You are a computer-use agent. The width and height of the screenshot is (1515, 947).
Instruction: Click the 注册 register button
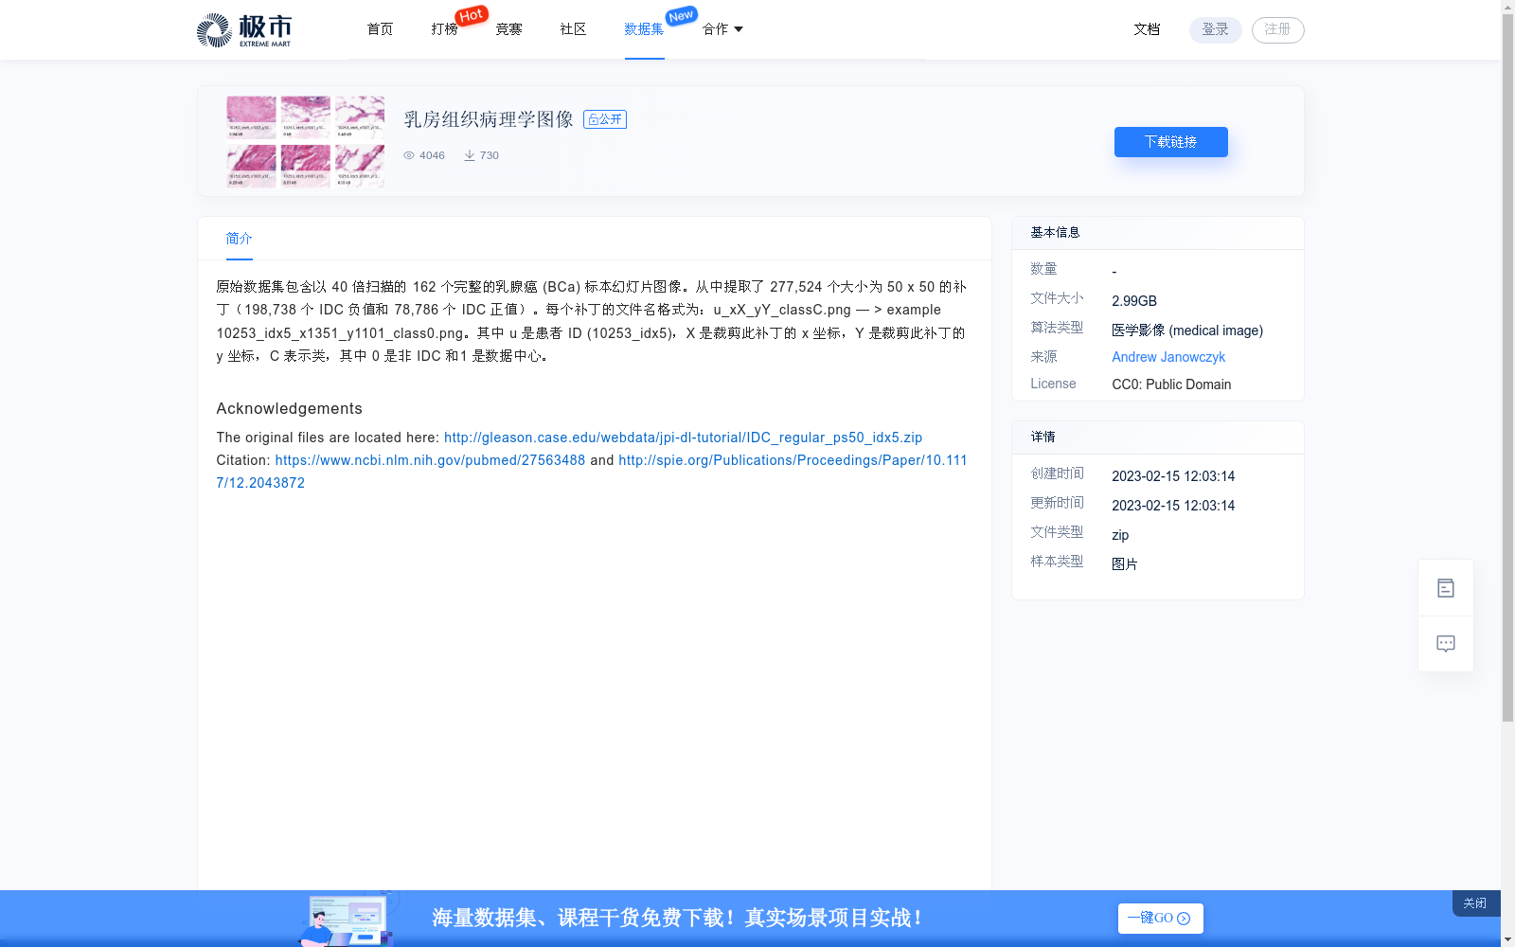point(1278,30)
